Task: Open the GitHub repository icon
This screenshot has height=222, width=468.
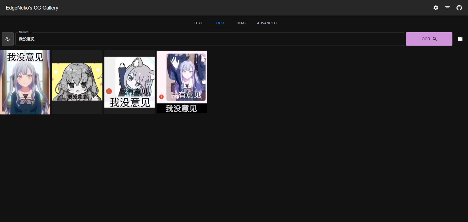Action: (459, 8)
